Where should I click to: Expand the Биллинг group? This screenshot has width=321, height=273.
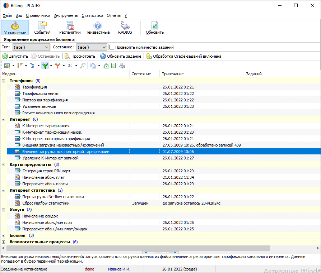4,235
